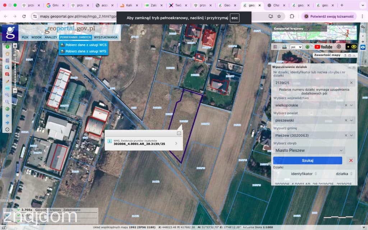
Task: Click the plus zoom-in button on zoom bar
Action: pos(15,46)
